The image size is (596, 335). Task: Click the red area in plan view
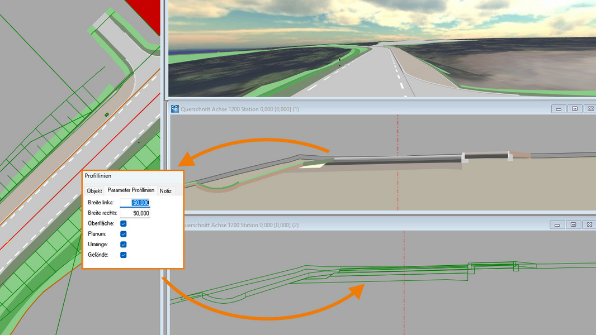point(146,10)
